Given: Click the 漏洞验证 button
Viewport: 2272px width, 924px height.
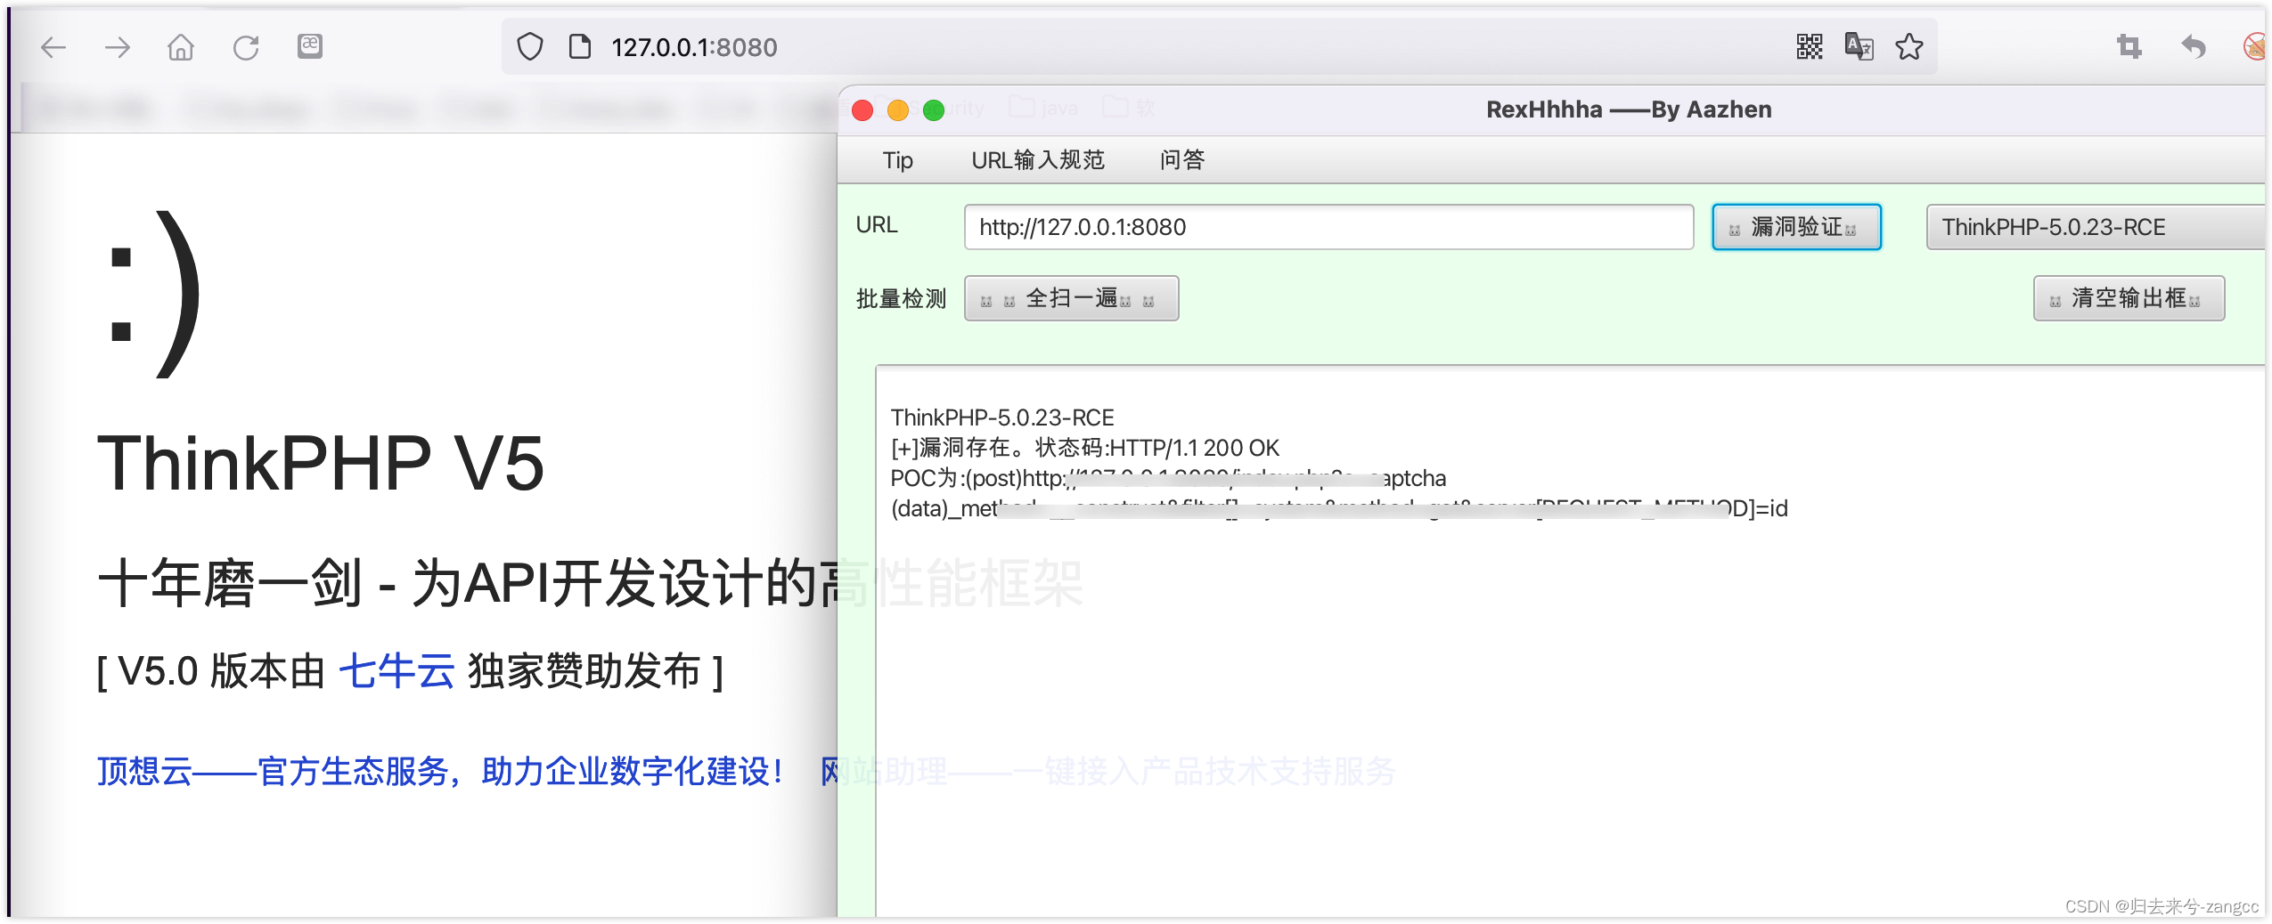Looking at the screenshot, I should 1796,227.
